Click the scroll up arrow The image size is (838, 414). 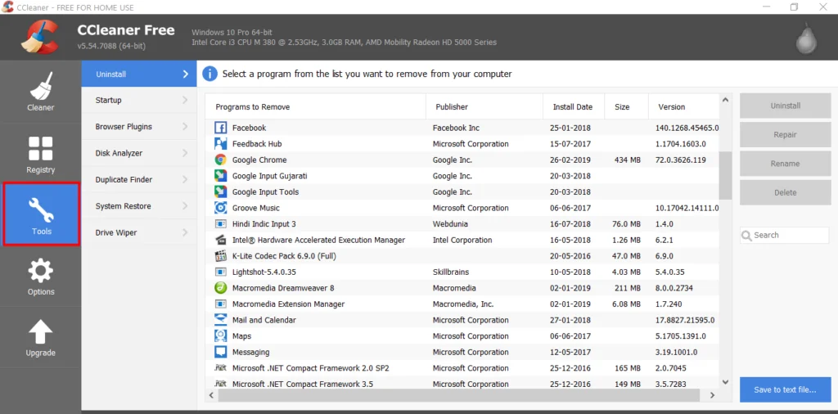coord(725,99)
